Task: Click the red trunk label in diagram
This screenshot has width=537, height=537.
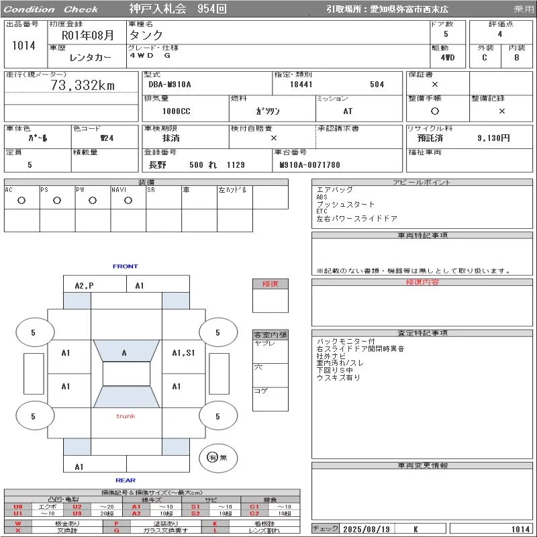Action: [126, 416]
